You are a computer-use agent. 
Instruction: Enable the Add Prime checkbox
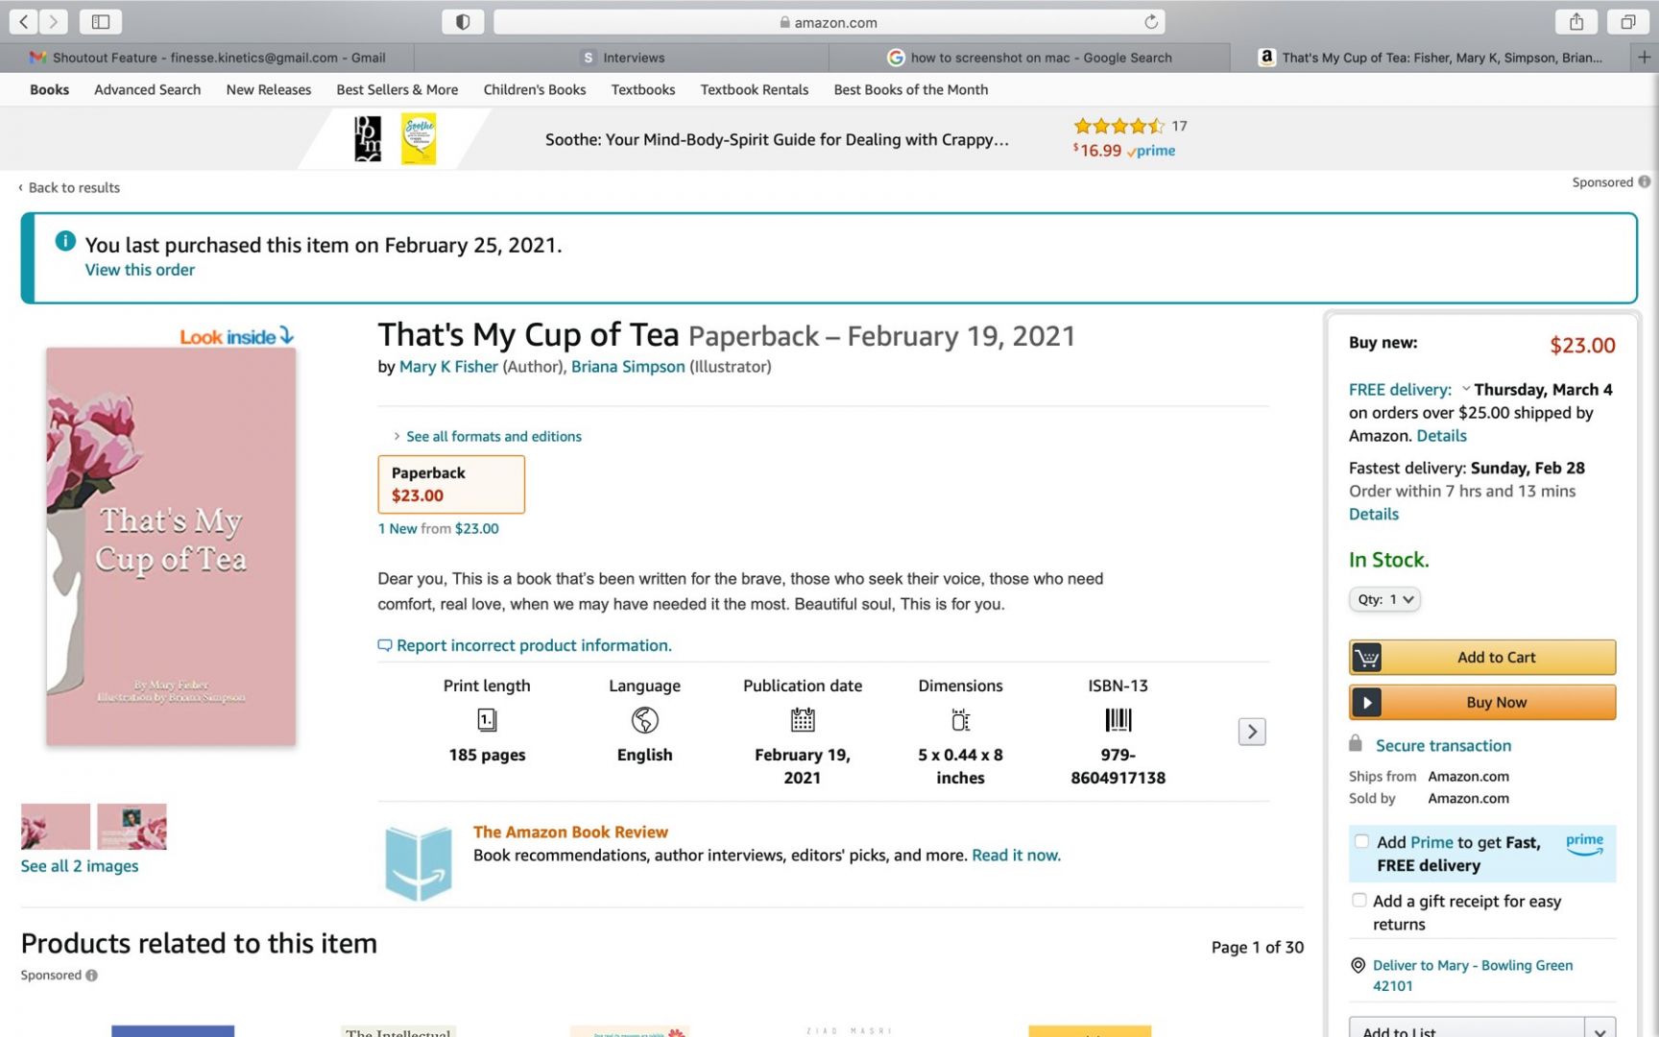[x=1361, y=842]
